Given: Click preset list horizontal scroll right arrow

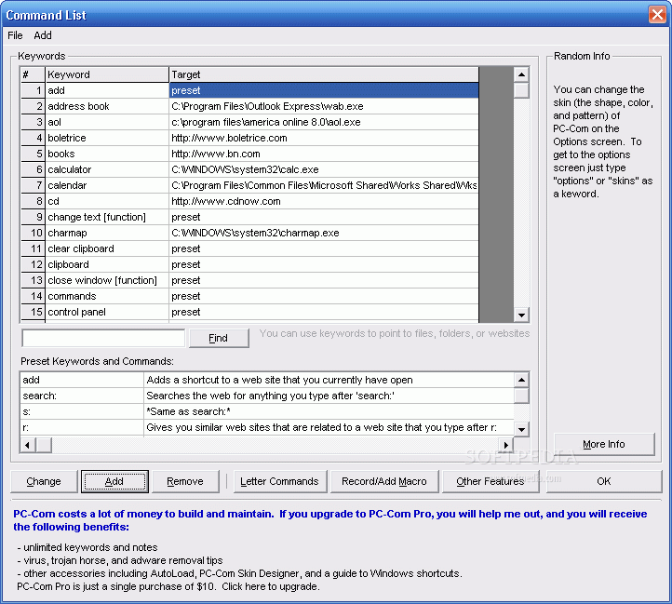Looking at the screenshot, I should click(506, 445).
